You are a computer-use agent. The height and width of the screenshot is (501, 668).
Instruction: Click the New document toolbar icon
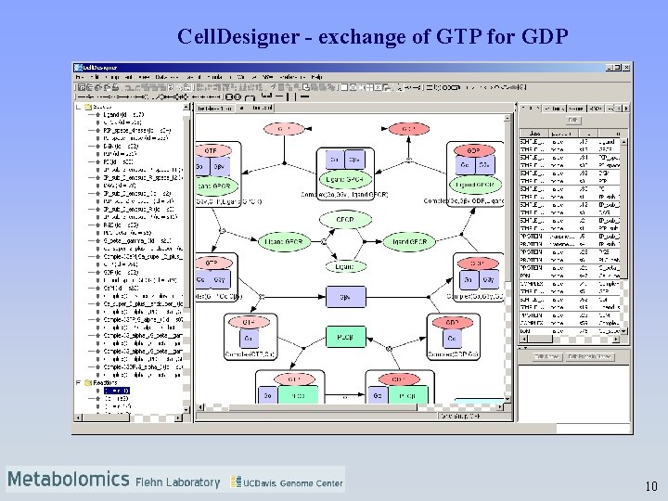(x=81, y=87)
